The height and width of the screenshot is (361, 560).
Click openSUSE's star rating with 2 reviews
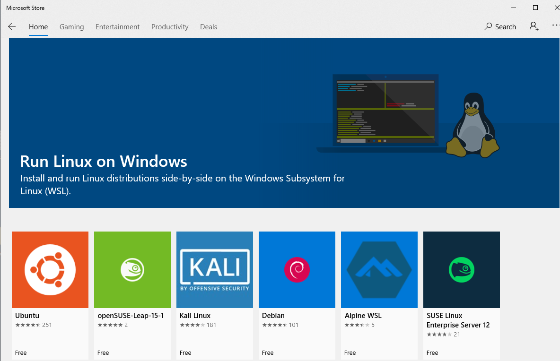tap(113, 325)
